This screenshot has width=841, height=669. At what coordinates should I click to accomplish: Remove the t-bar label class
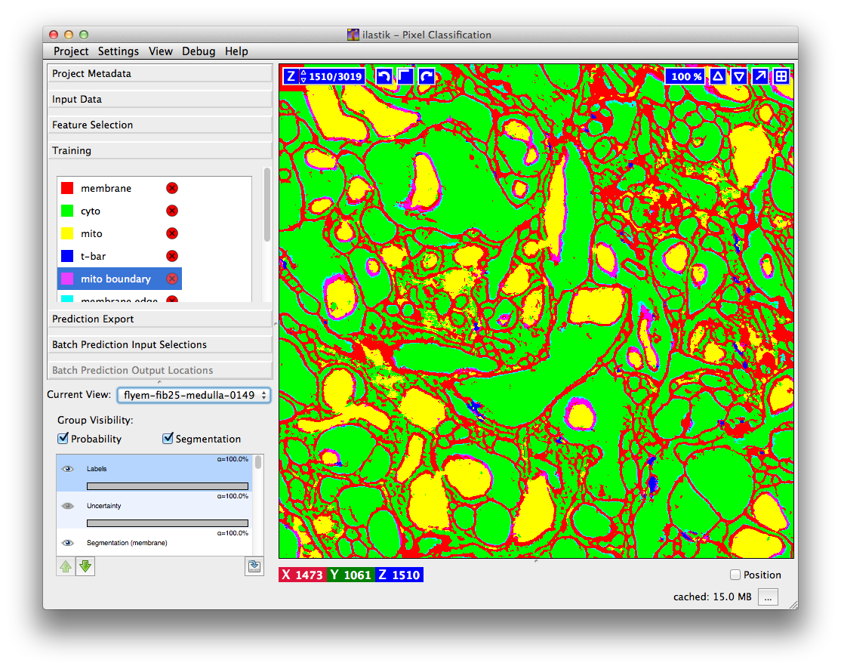[172, 256]
